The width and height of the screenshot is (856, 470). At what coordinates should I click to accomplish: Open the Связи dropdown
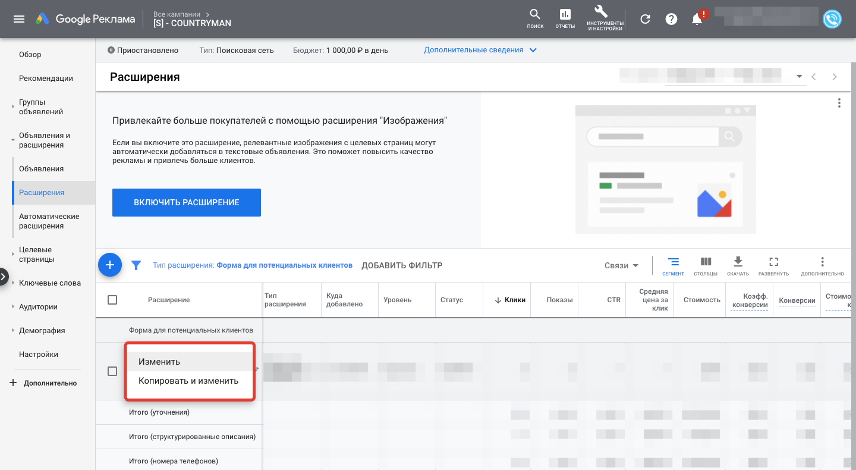[x=622, y=265]
